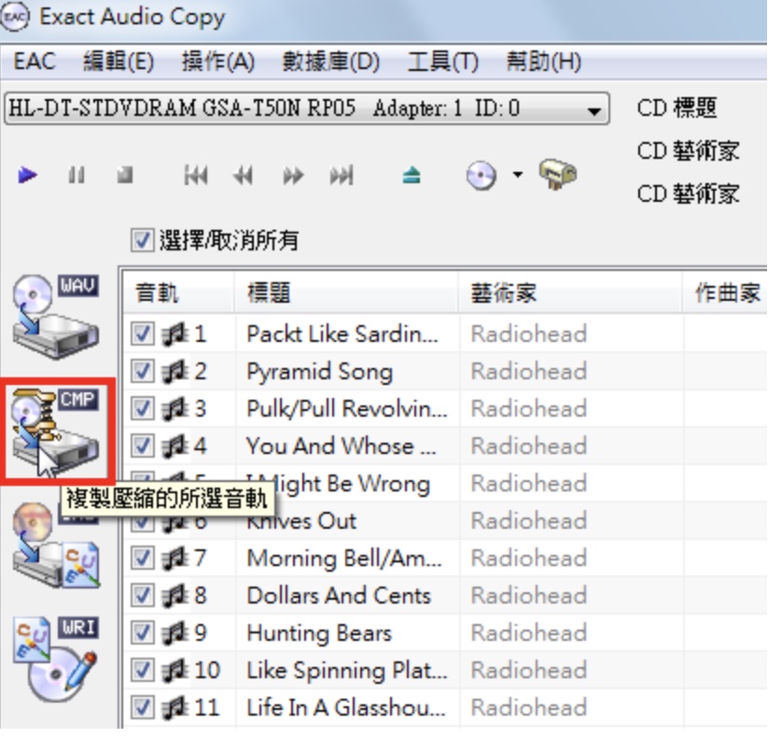782x738 pixels.
Task: Select the Life In A Glasshou... title
Action: 345,707
